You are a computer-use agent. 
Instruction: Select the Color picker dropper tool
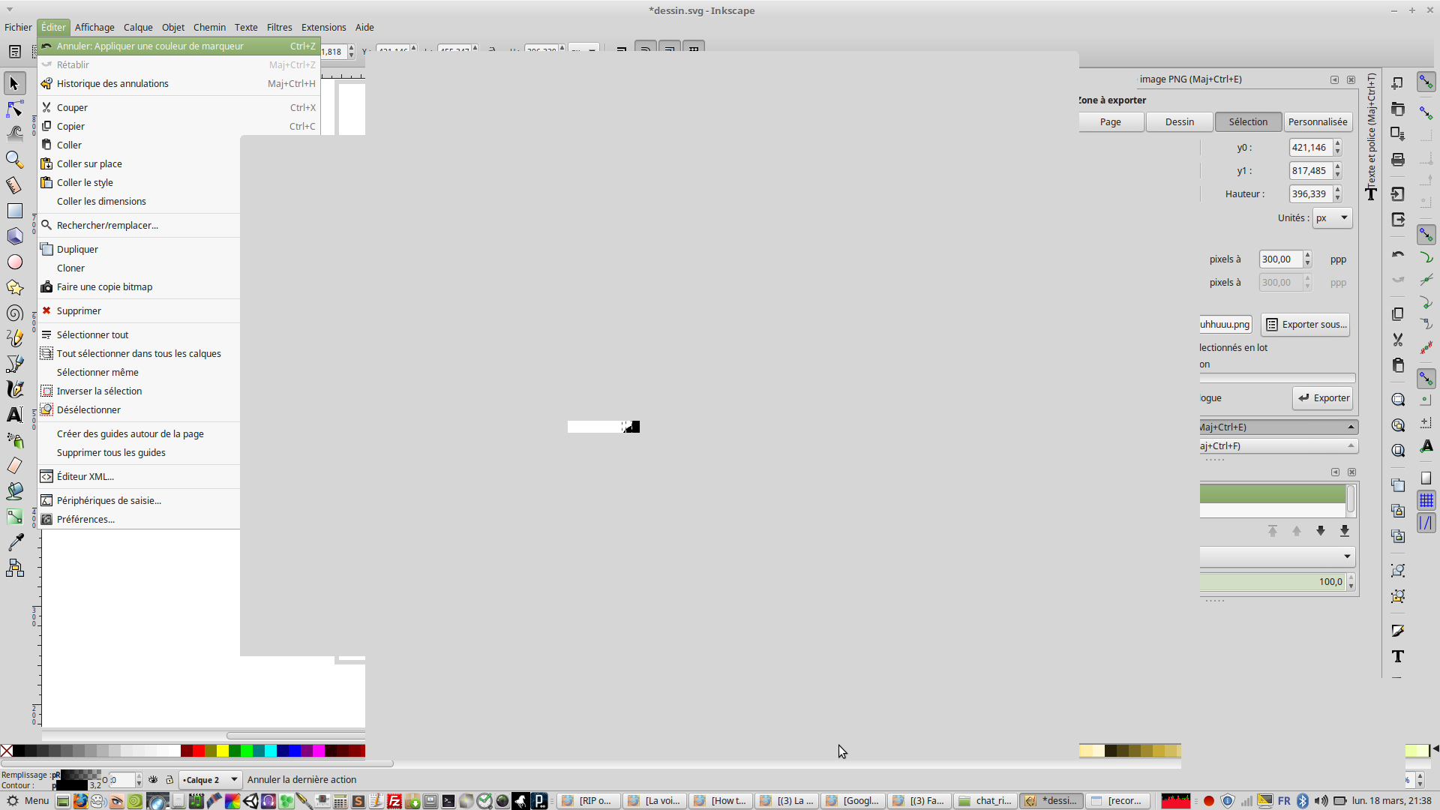(x=14, y=541)
